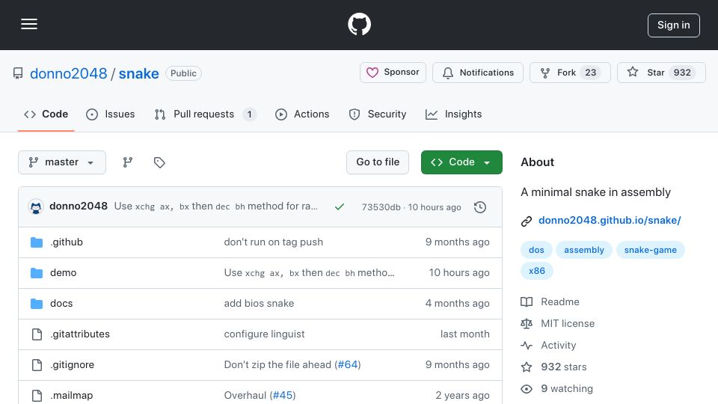Click the repository book icon near title
718x404 pixels.
tap(18, 73)
